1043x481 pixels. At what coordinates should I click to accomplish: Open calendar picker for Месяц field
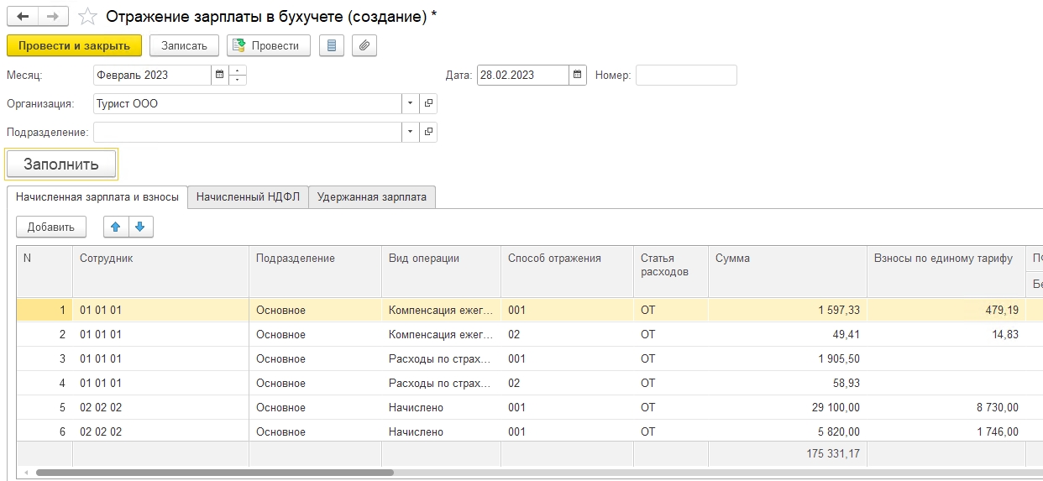[219, 75]
